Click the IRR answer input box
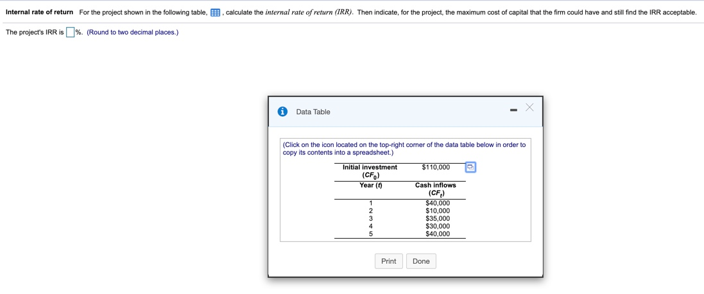Viewport: 704px width, 294px height. click(70, 32)
